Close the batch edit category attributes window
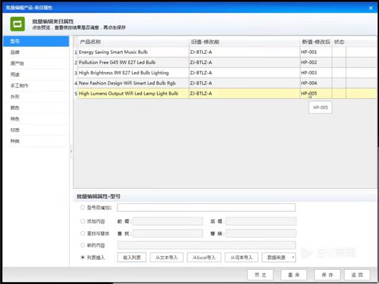Image resolution: width=379 pixels, height=284 pixels. tap(371, 8)
